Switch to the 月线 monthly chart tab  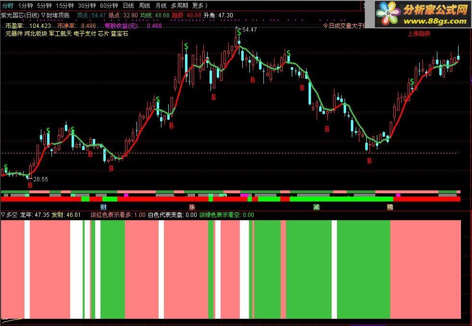[x=161, y=5]
